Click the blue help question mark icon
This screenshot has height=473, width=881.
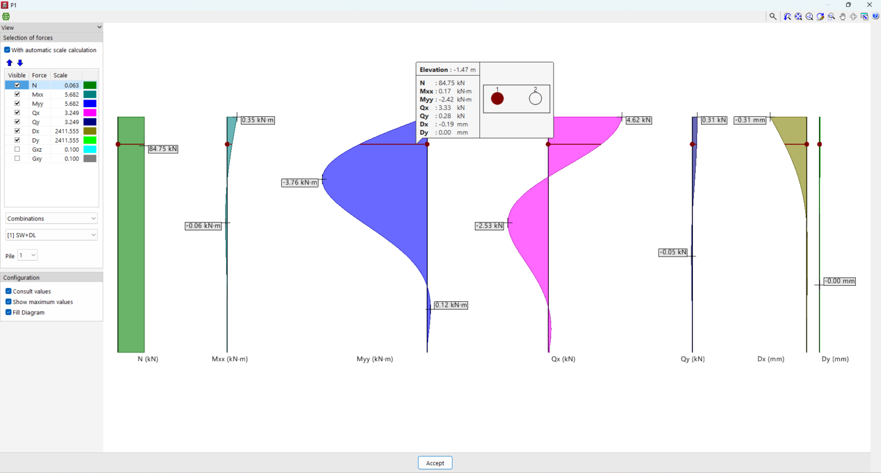point(875,16)
